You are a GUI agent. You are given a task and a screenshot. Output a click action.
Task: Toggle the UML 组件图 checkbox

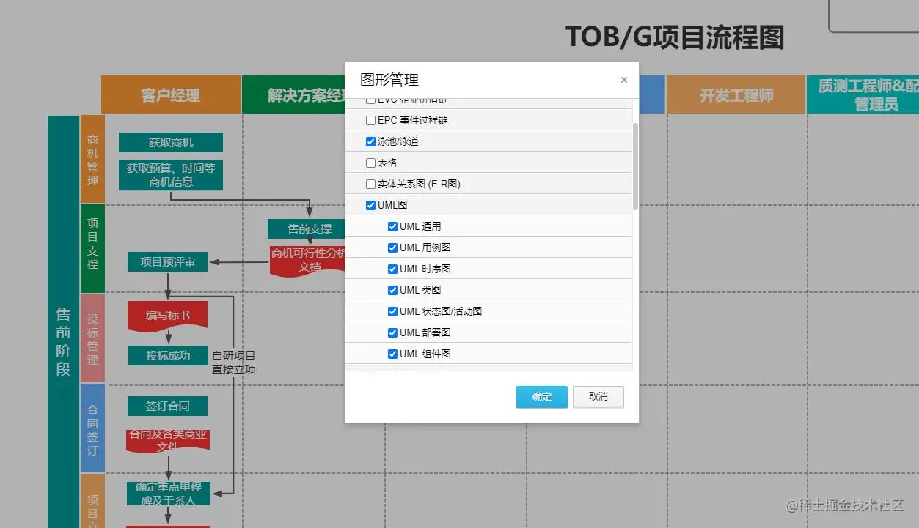click(392, 354)
